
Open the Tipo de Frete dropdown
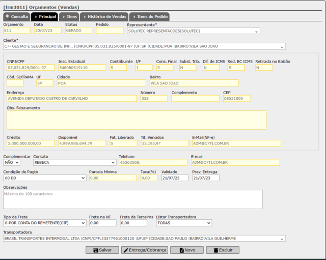tap(45, 223)
